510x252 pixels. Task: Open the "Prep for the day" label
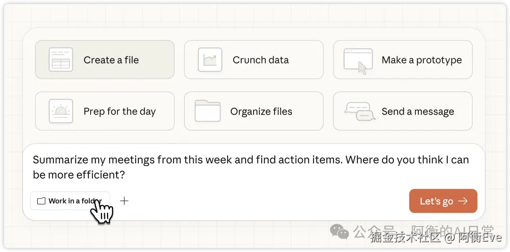(119, 111)
